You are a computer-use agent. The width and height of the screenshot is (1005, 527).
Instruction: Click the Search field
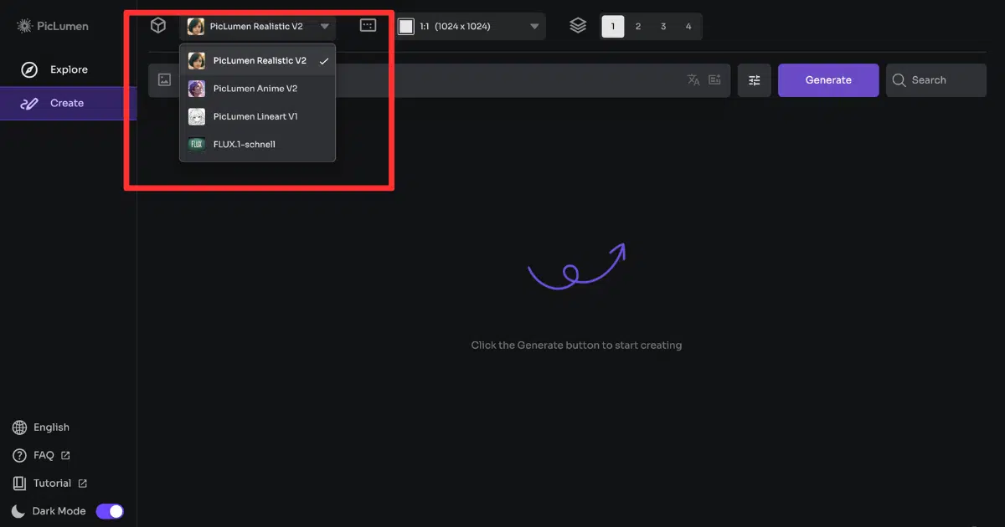click(936, 80)
